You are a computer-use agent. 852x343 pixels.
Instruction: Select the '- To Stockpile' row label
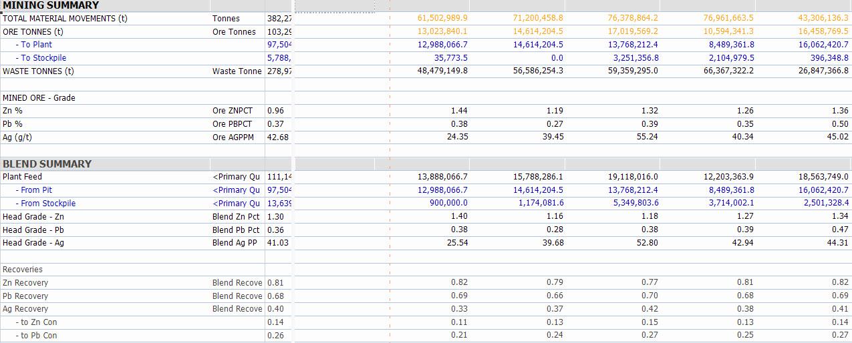click(x=41, y=58)
